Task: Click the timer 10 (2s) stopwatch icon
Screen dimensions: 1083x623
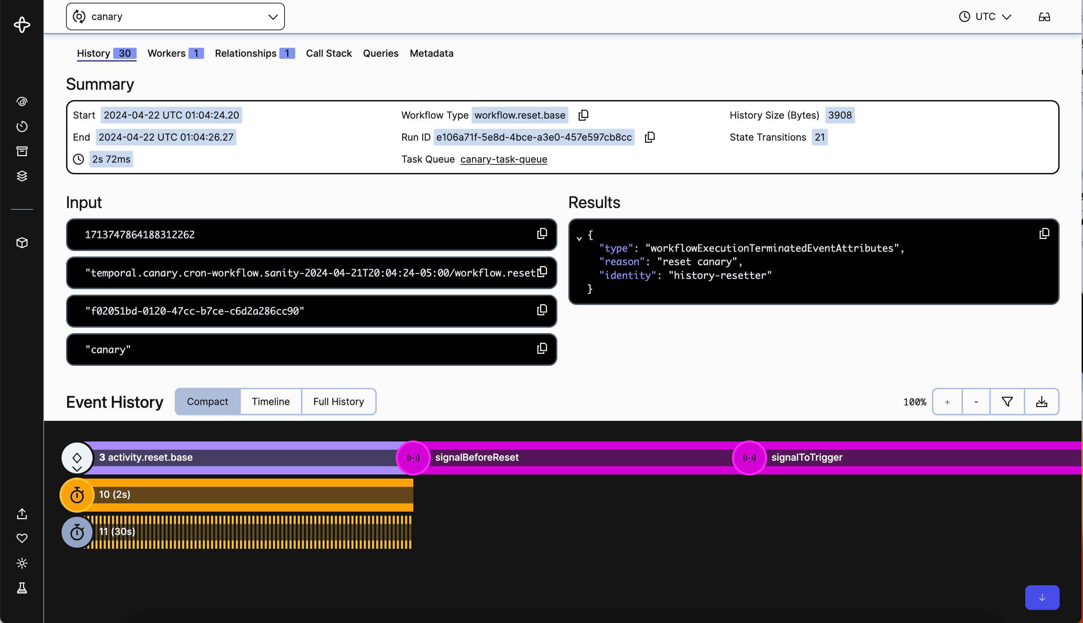Action: point(77,495)
